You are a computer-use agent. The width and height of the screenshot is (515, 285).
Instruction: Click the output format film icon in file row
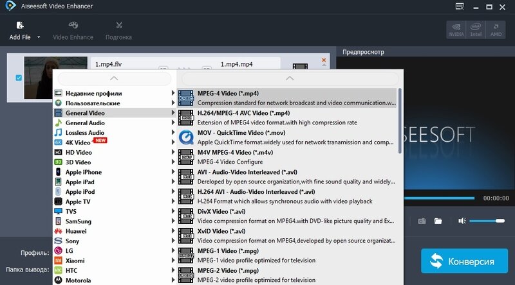300,66
